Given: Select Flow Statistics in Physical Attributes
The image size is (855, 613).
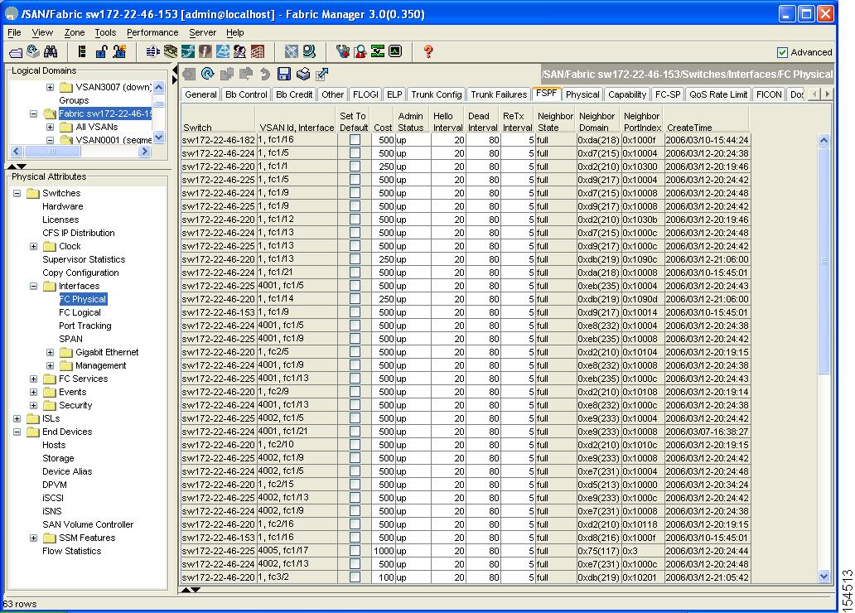Looking at the screenshot, I should [x=71, y=551].
